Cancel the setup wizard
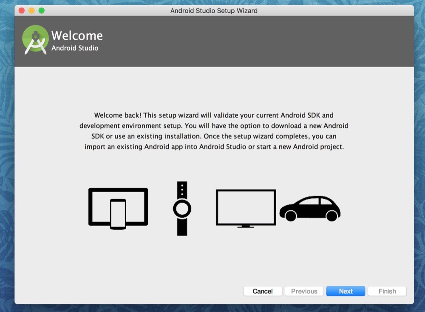The image size is (425, 312). click(263, 291)
